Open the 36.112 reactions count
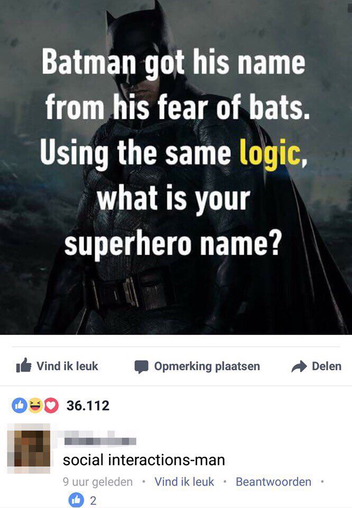The width and height of the screenshot is (352, 508). click(88, 405)
